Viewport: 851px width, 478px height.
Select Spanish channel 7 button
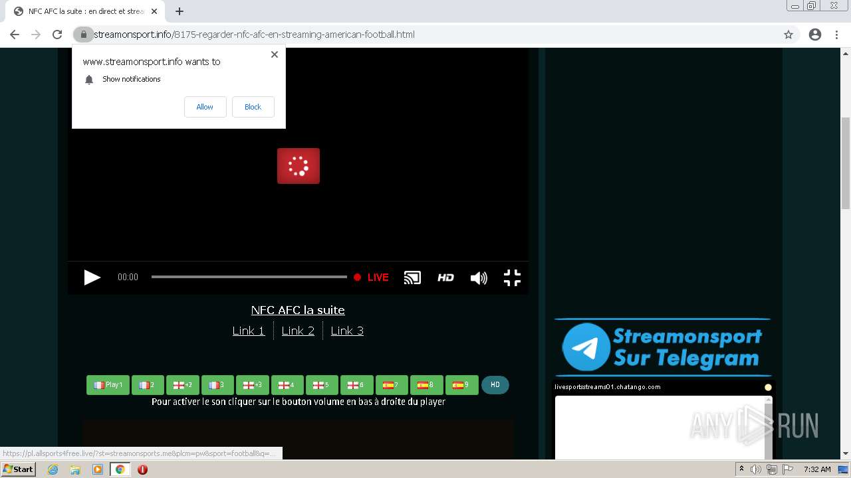pyautogui.click(x=392, y=385)
